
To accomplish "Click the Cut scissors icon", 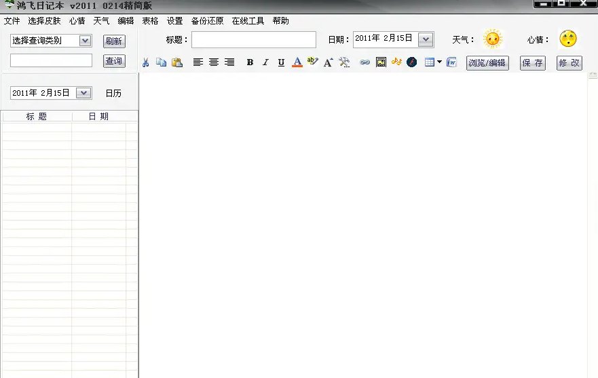I will pos(145,62).
